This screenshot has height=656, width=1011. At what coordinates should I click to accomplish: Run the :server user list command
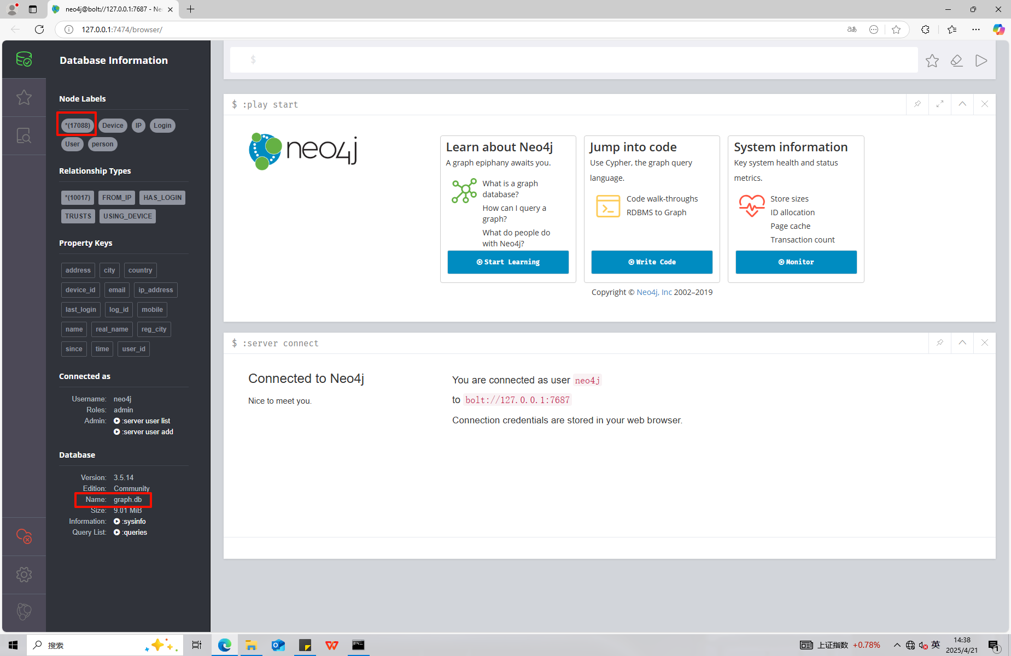click(x=142, y=421)
